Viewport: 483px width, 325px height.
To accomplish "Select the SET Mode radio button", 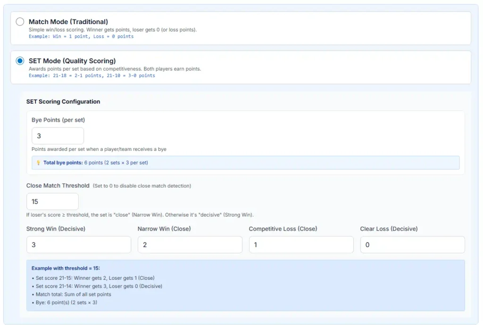I will (x=20, y=61).
